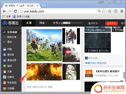Click the 文章 icon in the sidebar
This screenshot has height=94, width=126.
(5, 72)
